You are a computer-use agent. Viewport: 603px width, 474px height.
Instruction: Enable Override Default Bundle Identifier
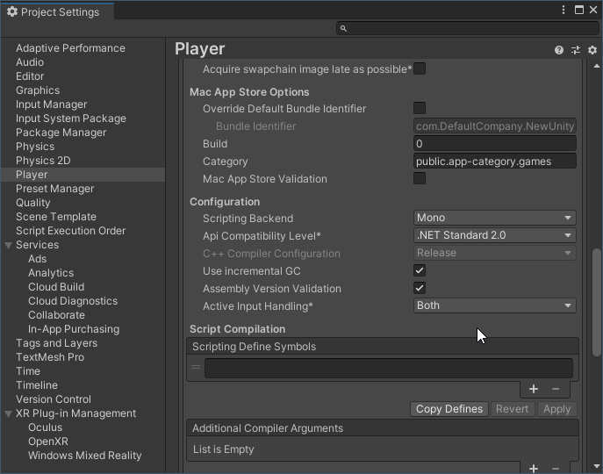point(420,108)
